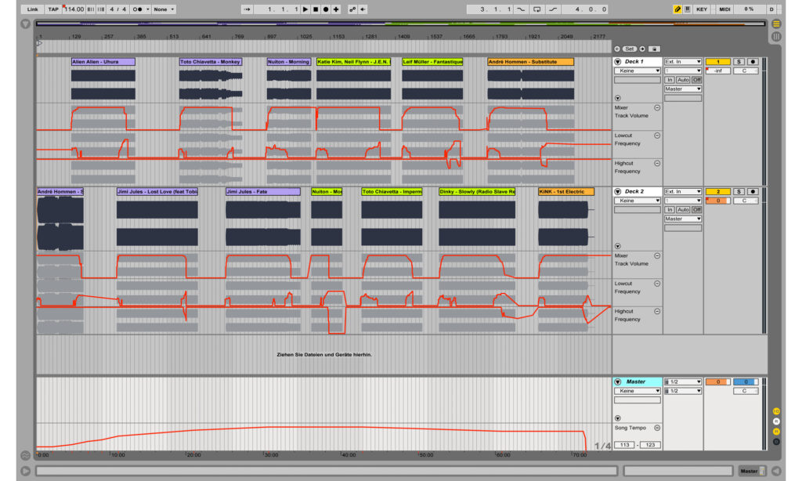Click the punch-out point icon

pyautogui.click(x=553, y=9)
